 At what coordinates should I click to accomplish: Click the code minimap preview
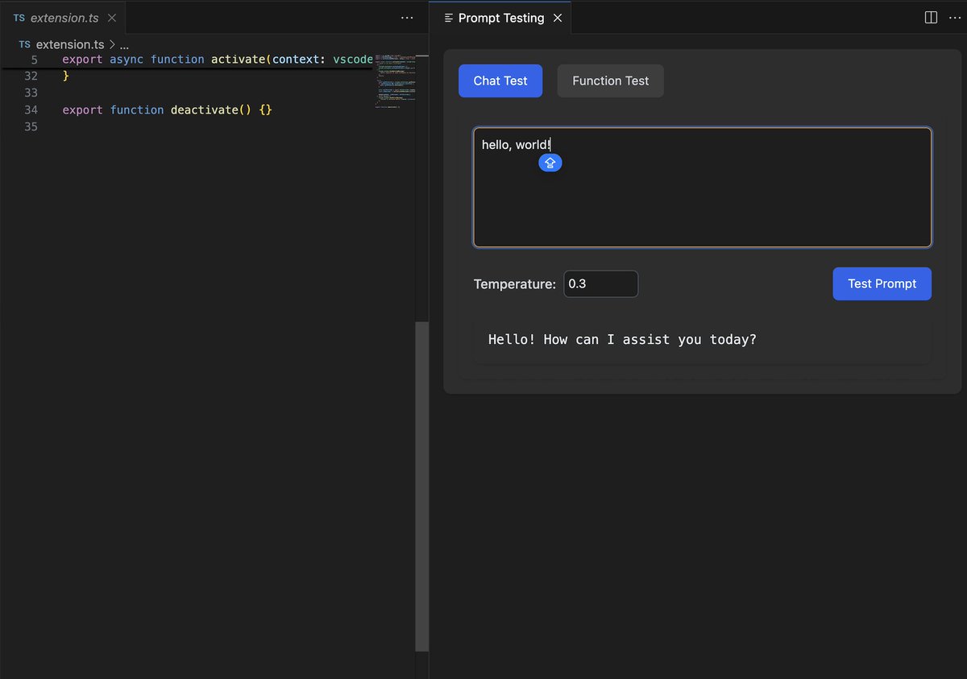coord(395,81)
